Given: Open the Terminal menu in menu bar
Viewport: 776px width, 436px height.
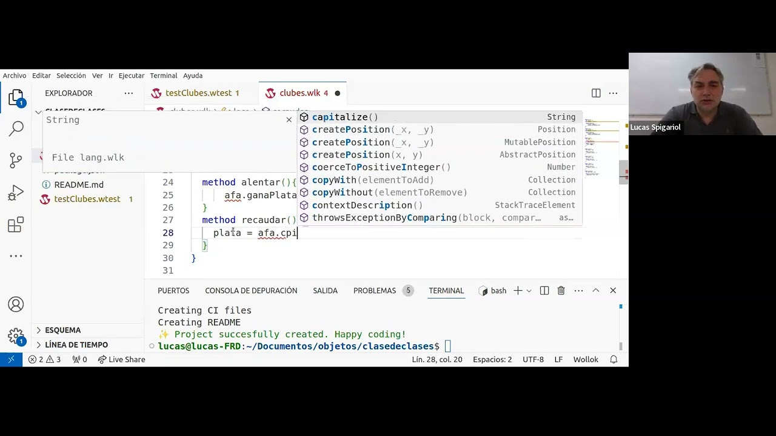Looking at the screenshot, I should 164,76.
